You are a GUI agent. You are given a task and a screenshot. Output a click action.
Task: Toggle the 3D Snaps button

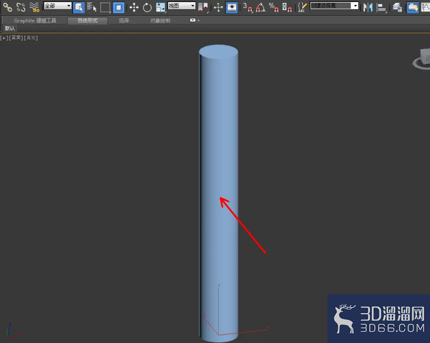pos(248,7)
